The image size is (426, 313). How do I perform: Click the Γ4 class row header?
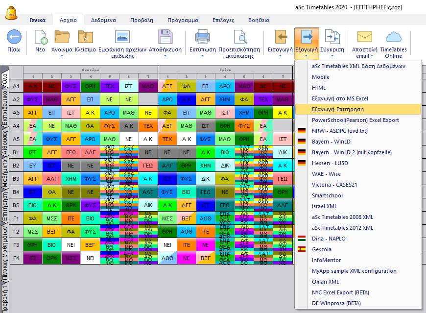[x=16, y=258]
